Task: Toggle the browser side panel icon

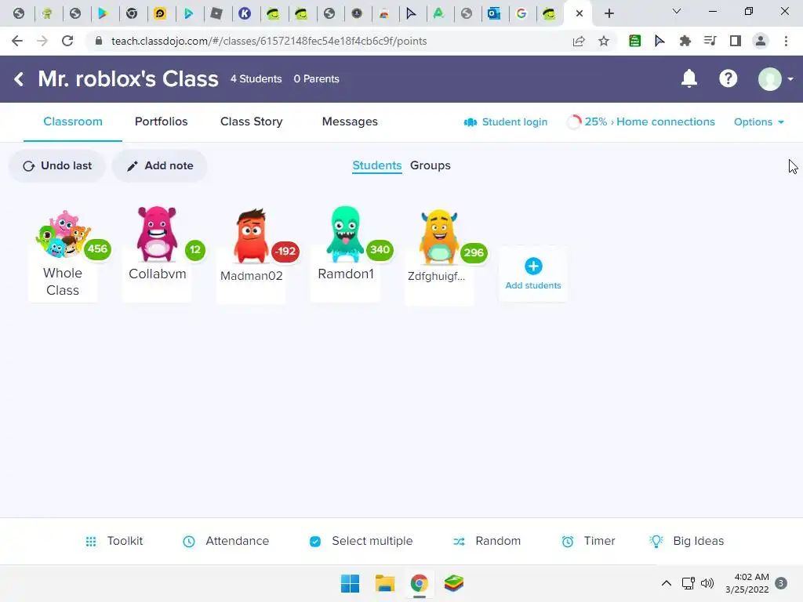Action: point(736,41)
